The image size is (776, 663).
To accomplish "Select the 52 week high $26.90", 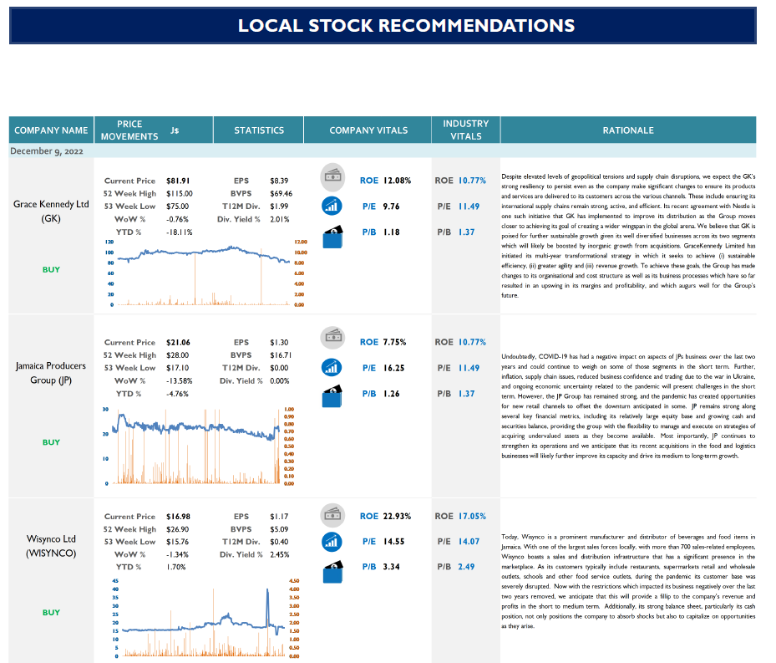I will pos(177,529).
